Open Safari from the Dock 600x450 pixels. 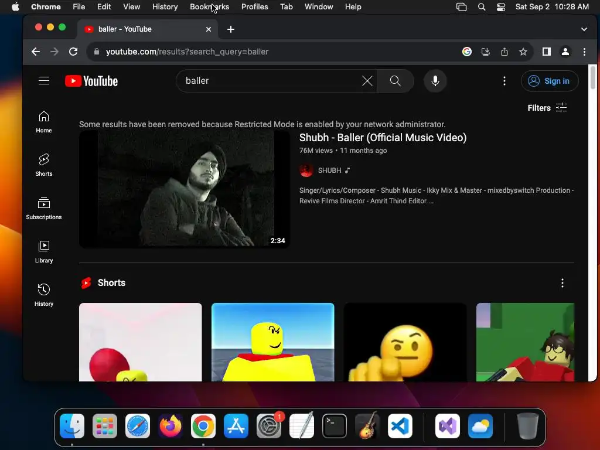138,426
